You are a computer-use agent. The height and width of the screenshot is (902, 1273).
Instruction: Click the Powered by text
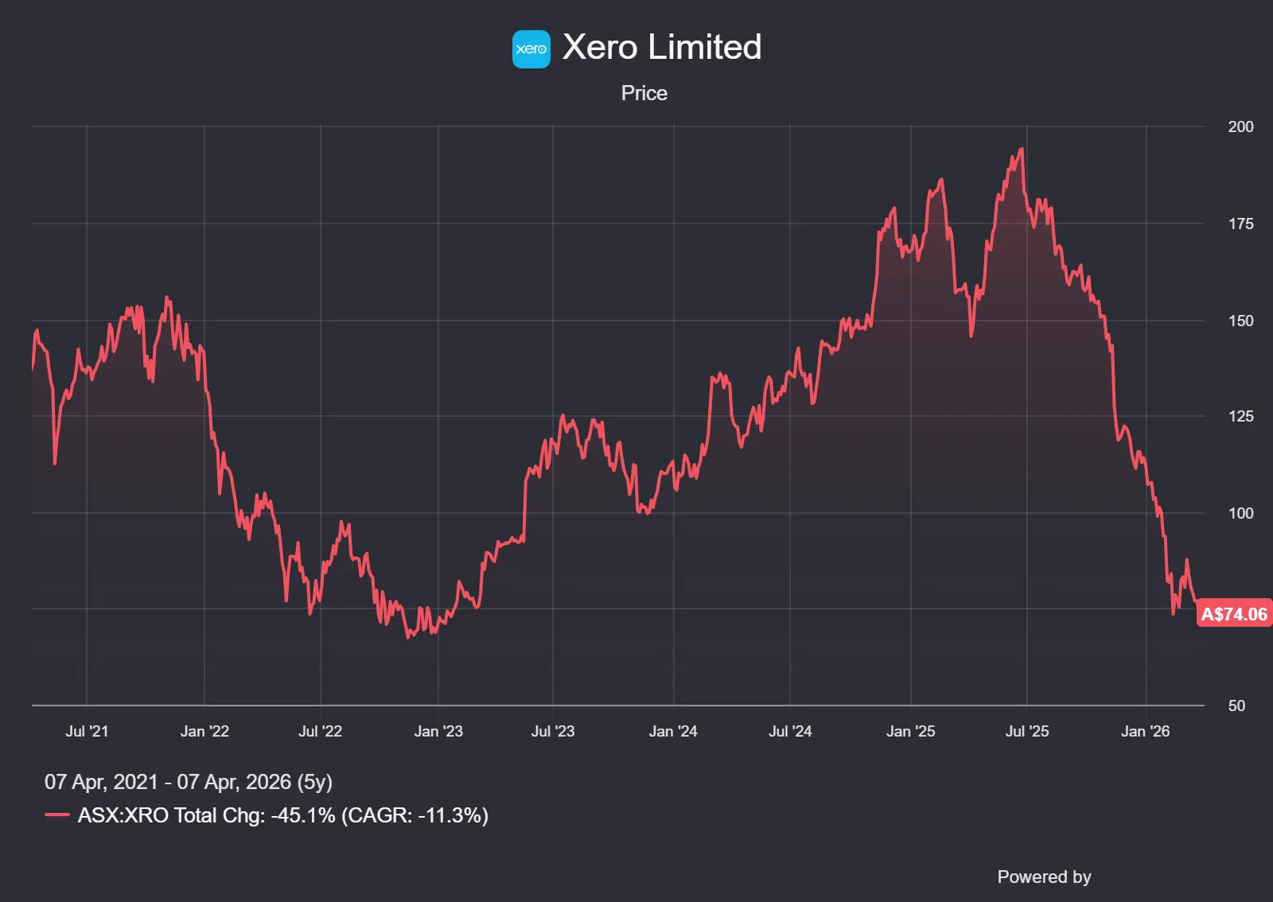1043,877
